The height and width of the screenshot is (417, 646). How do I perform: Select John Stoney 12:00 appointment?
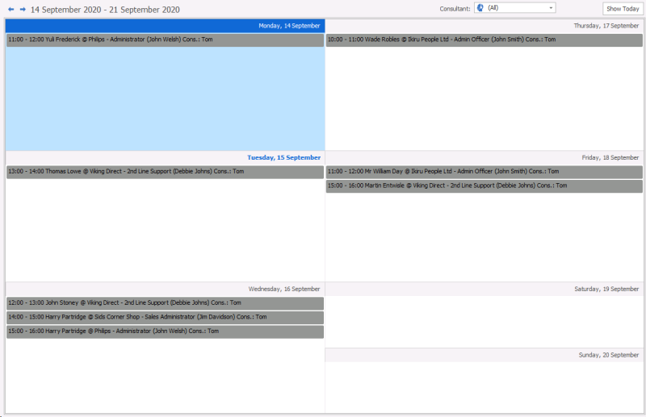coord(165,303)
